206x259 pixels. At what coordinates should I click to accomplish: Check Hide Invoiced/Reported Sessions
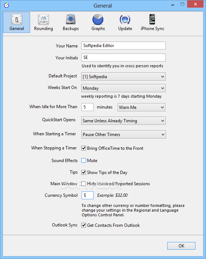(x=84, y=184)
